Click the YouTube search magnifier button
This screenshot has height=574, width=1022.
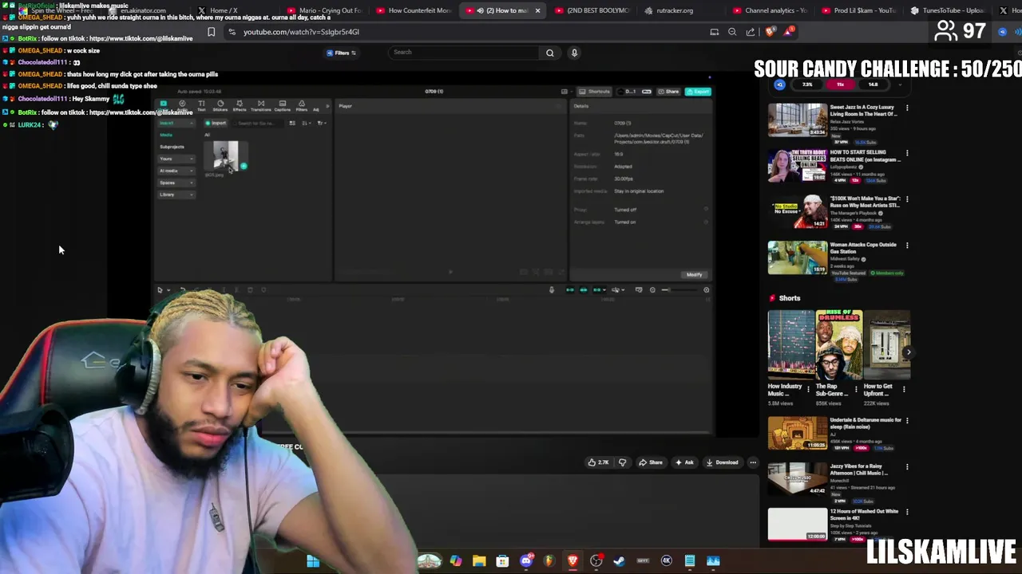point(549,53)
